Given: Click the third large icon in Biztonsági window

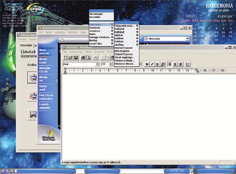Looking at the screenshot, I should 33,114.
